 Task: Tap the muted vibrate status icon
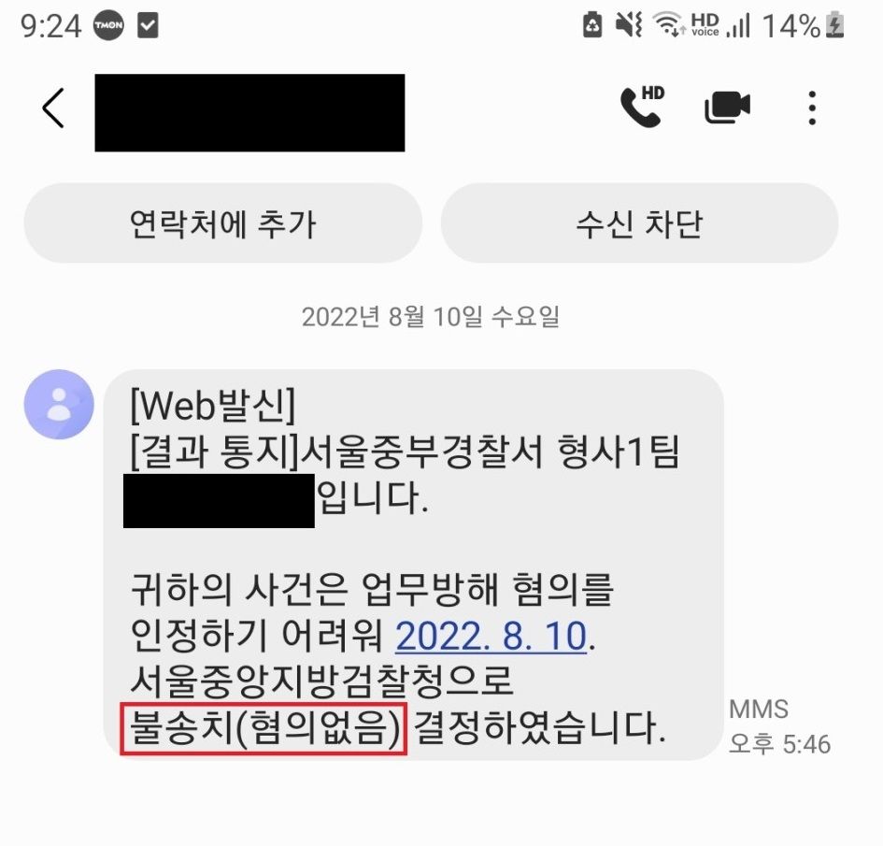coord(629,25)
